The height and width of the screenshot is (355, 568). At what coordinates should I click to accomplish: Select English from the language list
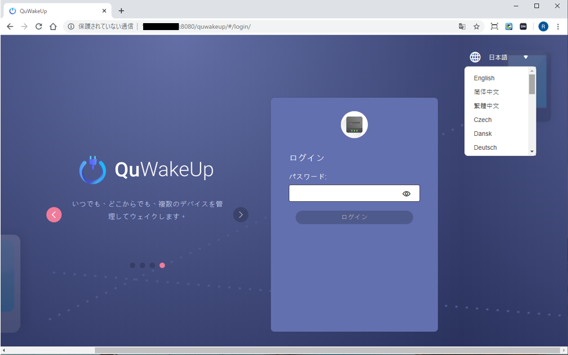coord(484,78)
